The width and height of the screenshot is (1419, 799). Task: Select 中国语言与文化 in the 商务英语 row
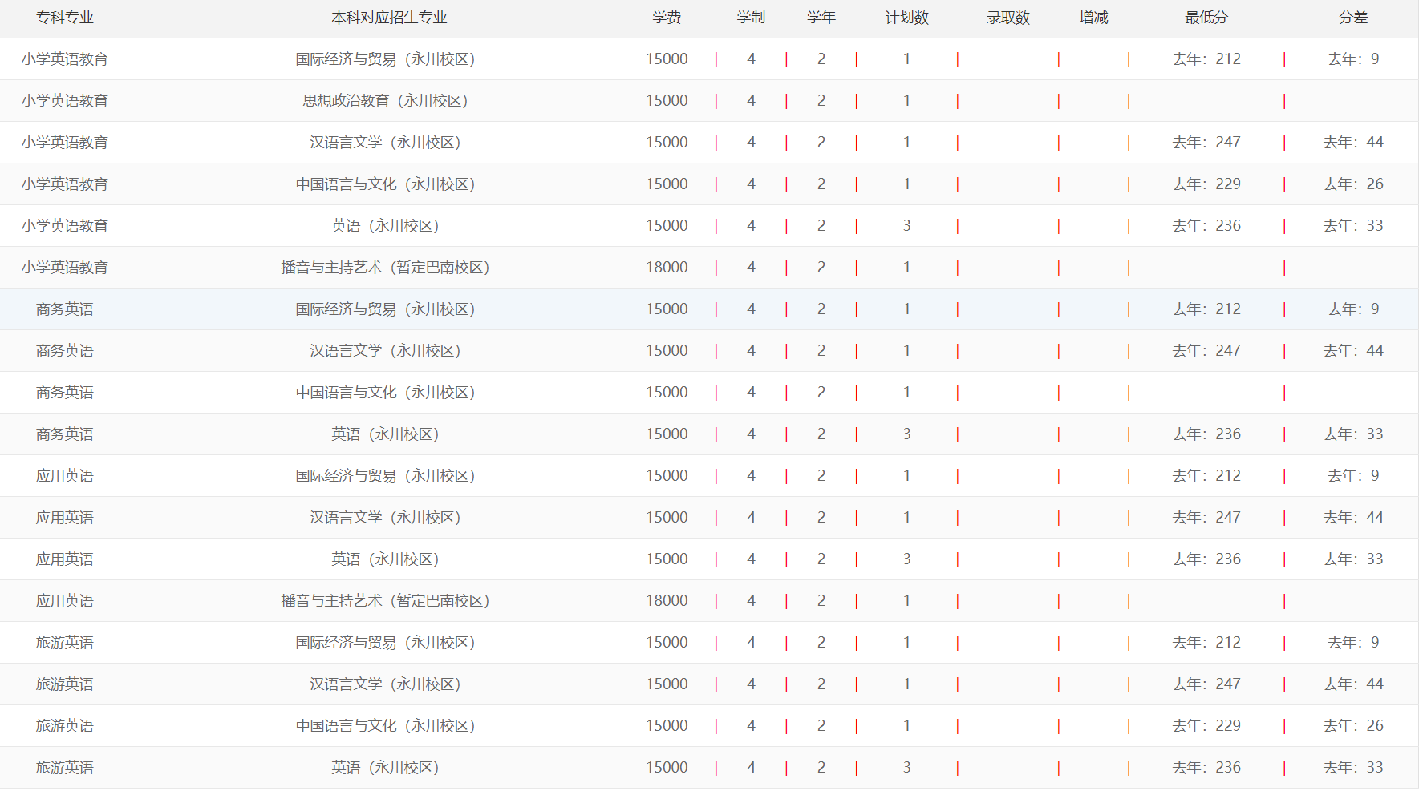pos(385,393)
